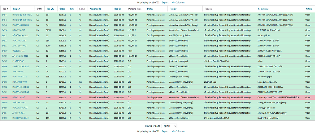Image resolution: width=317 pixels, height=135 pixels.
Task: Open request number 84944
Action: (5, 15)
